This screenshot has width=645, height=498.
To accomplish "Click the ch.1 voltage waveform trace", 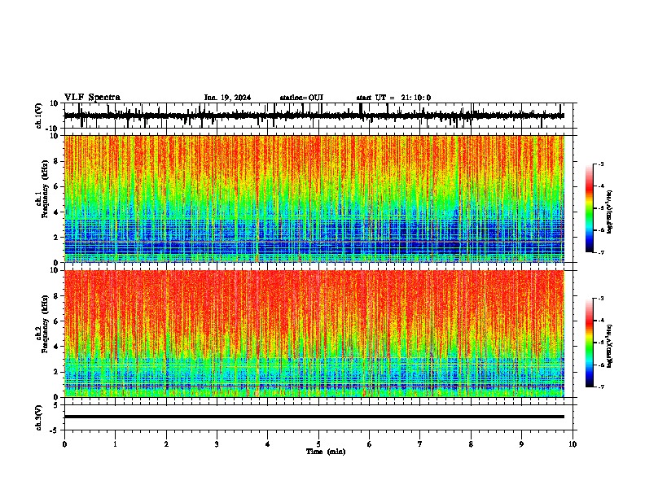I will pyautogui.click(x=314, y=116).
